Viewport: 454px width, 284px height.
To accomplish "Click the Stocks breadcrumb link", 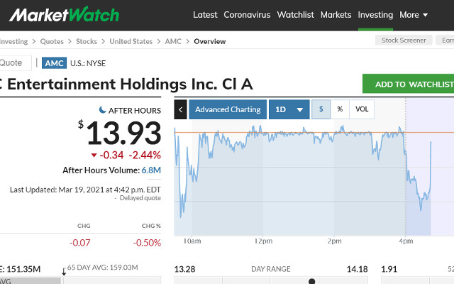I will 87,41.
